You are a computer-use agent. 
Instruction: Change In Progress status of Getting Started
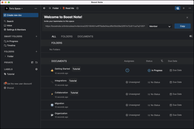click(x=155, y=70)
